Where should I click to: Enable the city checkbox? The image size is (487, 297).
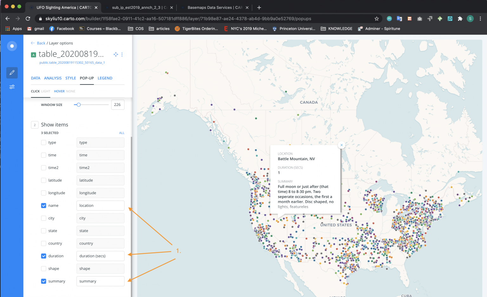click(x=43, y=218)
